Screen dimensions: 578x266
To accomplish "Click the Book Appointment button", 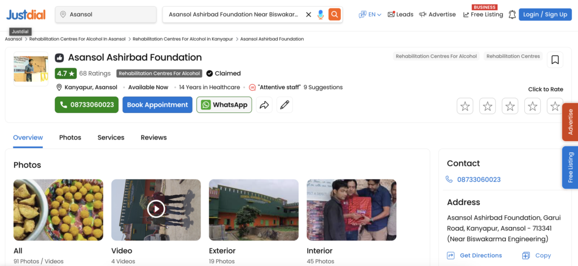I will pos(157,105).
